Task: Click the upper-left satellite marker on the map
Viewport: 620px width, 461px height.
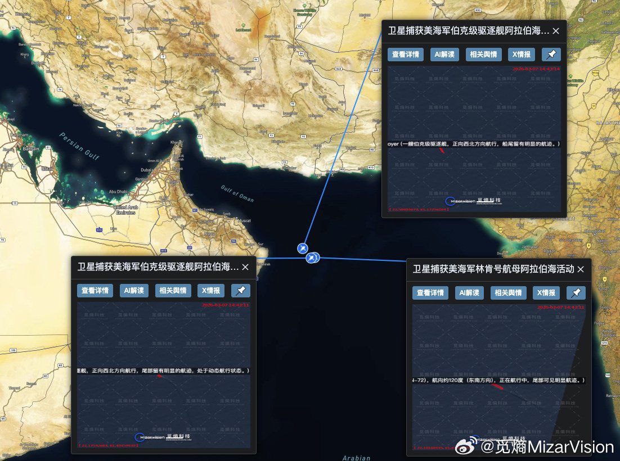Action: [x=303, y=248]
